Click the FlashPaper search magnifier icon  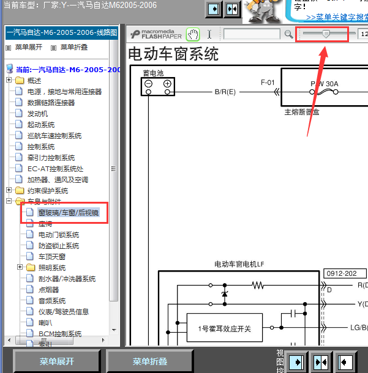[x=288, y=34]
